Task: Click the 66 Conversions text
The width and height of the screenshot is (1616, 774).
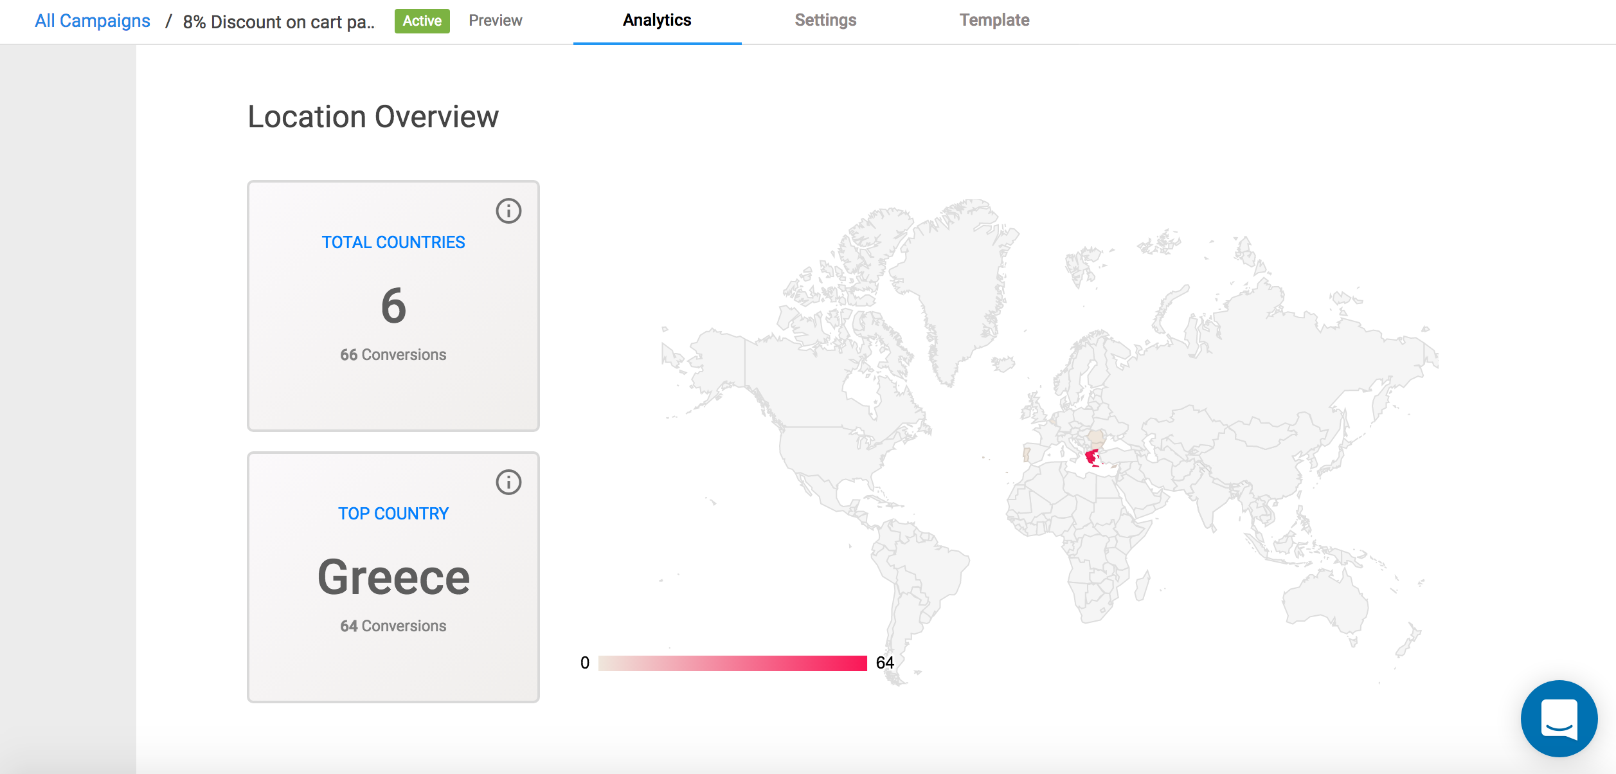Action: 393,355
